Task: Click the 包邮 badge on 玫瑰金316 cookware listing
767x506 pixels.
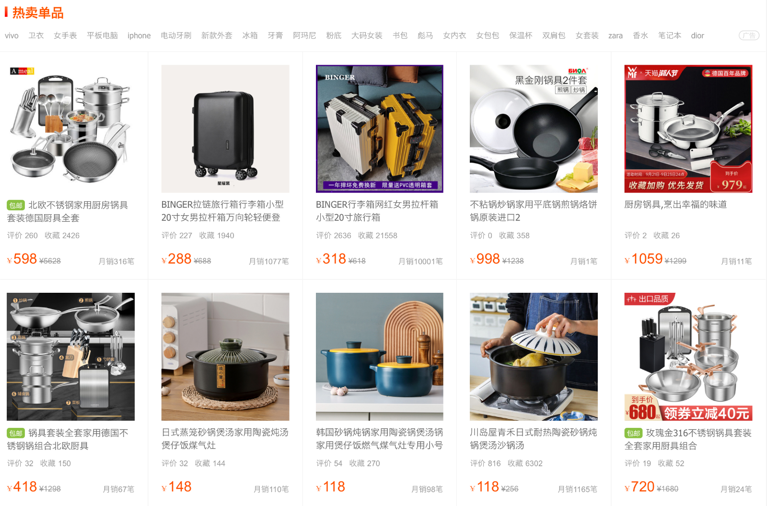Action: pyautogui.click(x=633, y=433)
